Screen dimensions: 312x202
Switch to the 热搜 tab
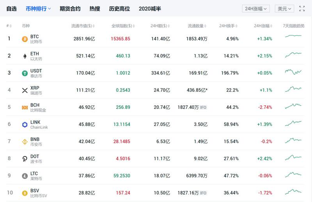(x=95, y=9)
